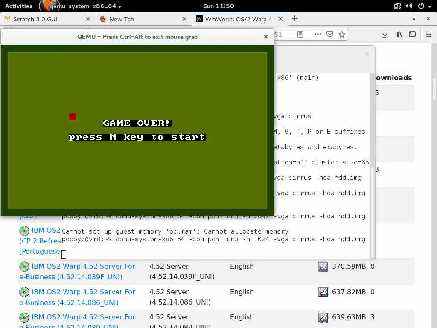The width and height of the screenshot is (437, 328).
Task: Click CD icon beside 039F_UNI link
Action: 24,266
